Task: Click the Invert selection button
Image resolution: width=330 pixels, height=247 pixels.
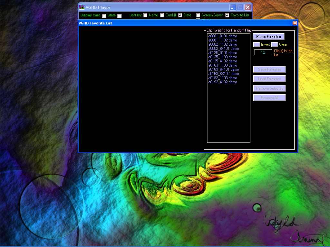Action: (257, 44)
